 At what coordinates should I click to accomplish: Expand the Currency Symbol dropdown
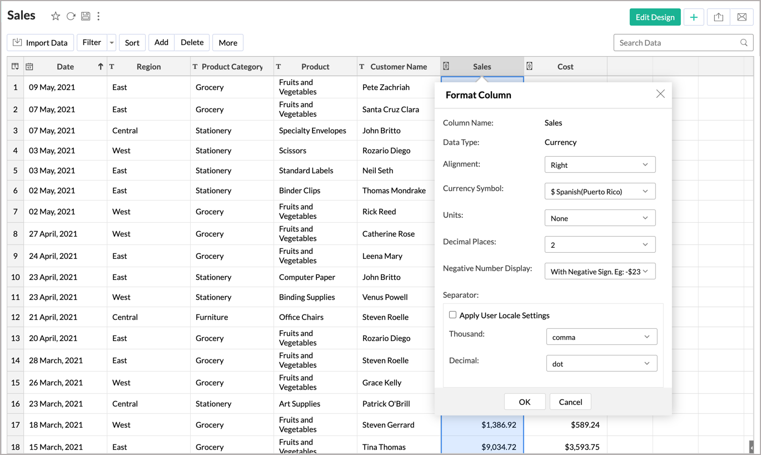click(600, 192)
